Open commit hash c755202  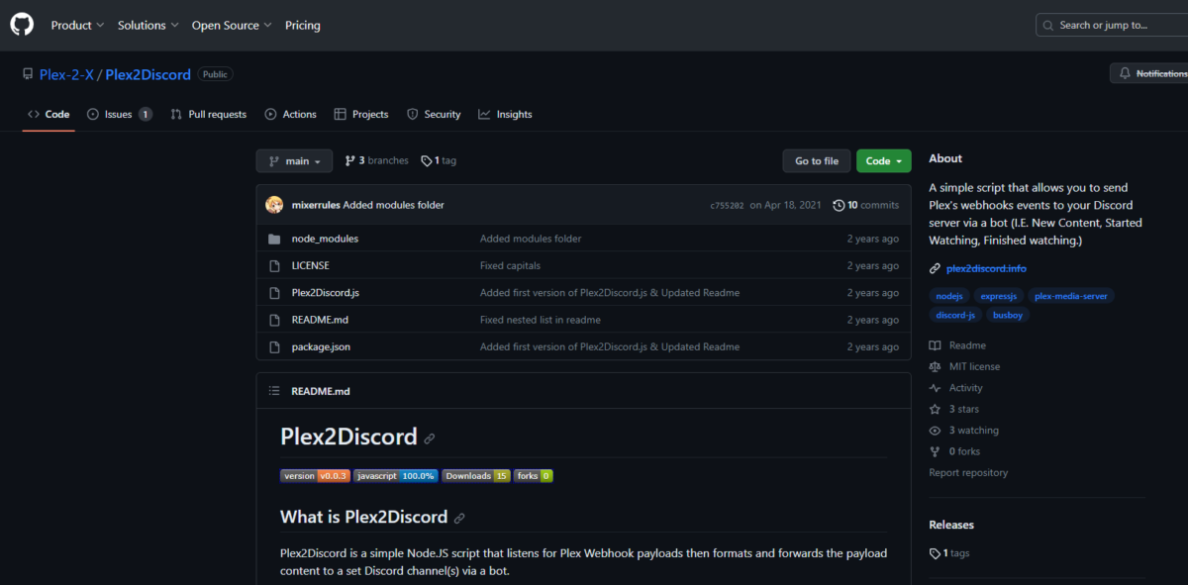click(x=727, y=205)
